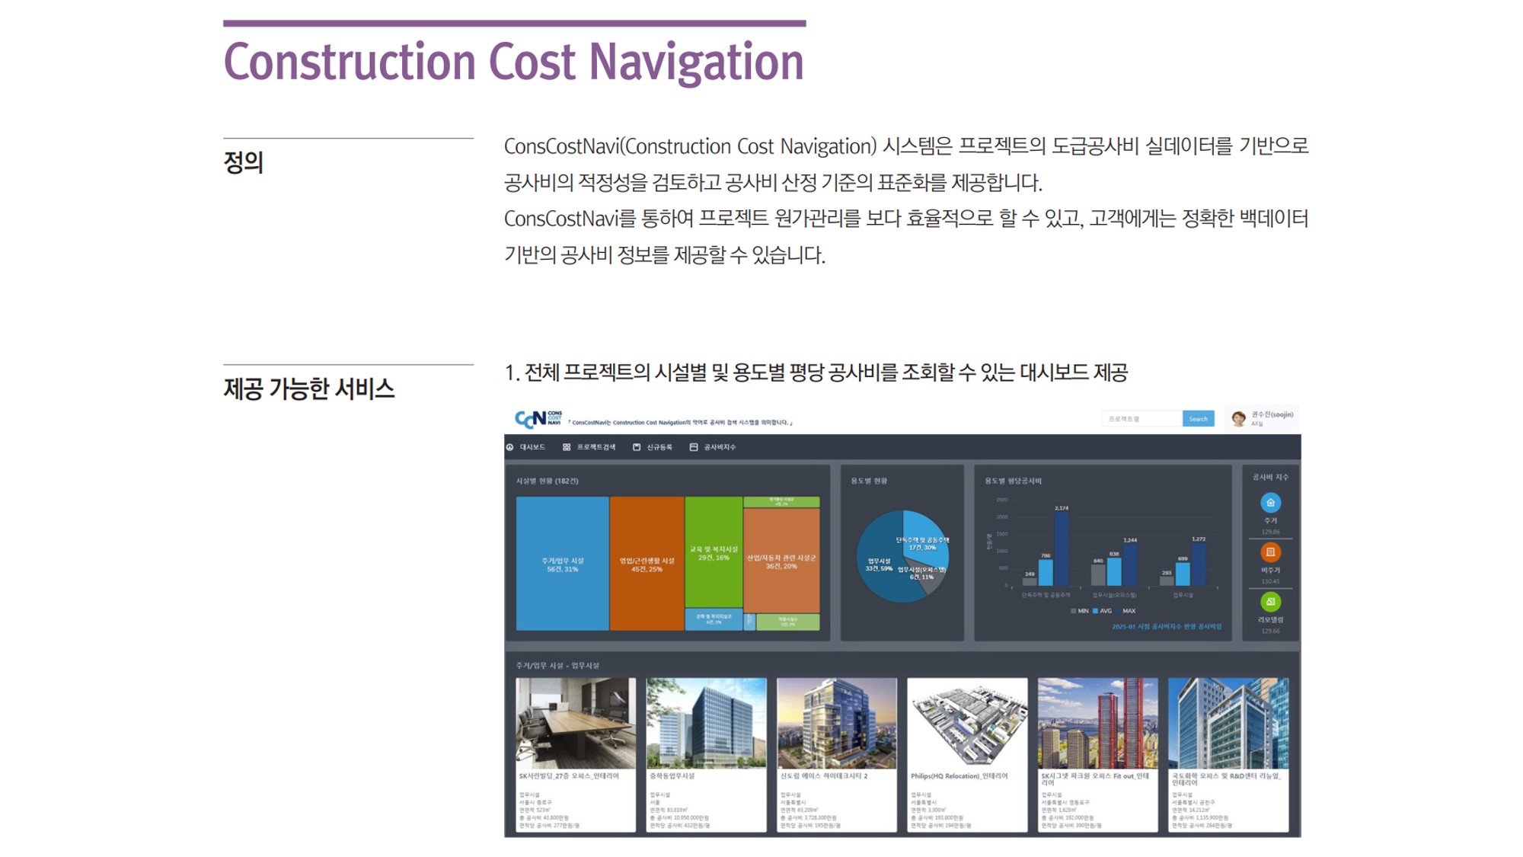Click the 2,174 MAX bar
Image resolution: width=1523 pixels, height=857 pixels.
click(1062, 549)
